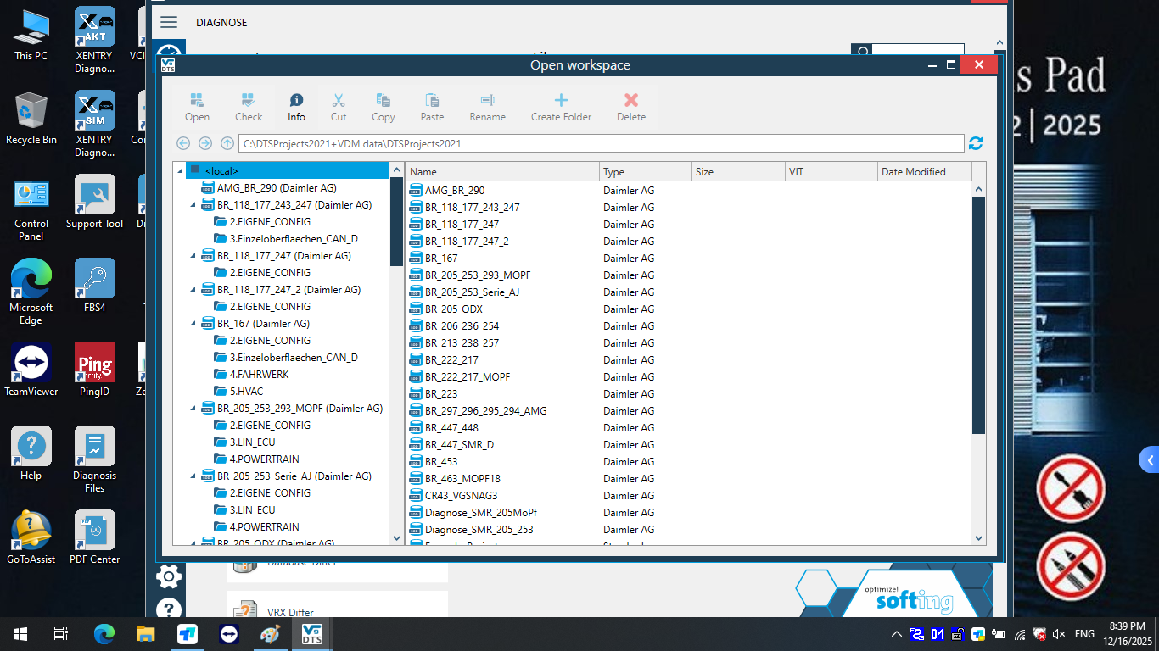This screenshot has height=651, width=1159.
Task: Delete the selected workspace
Action: point(630,105)
